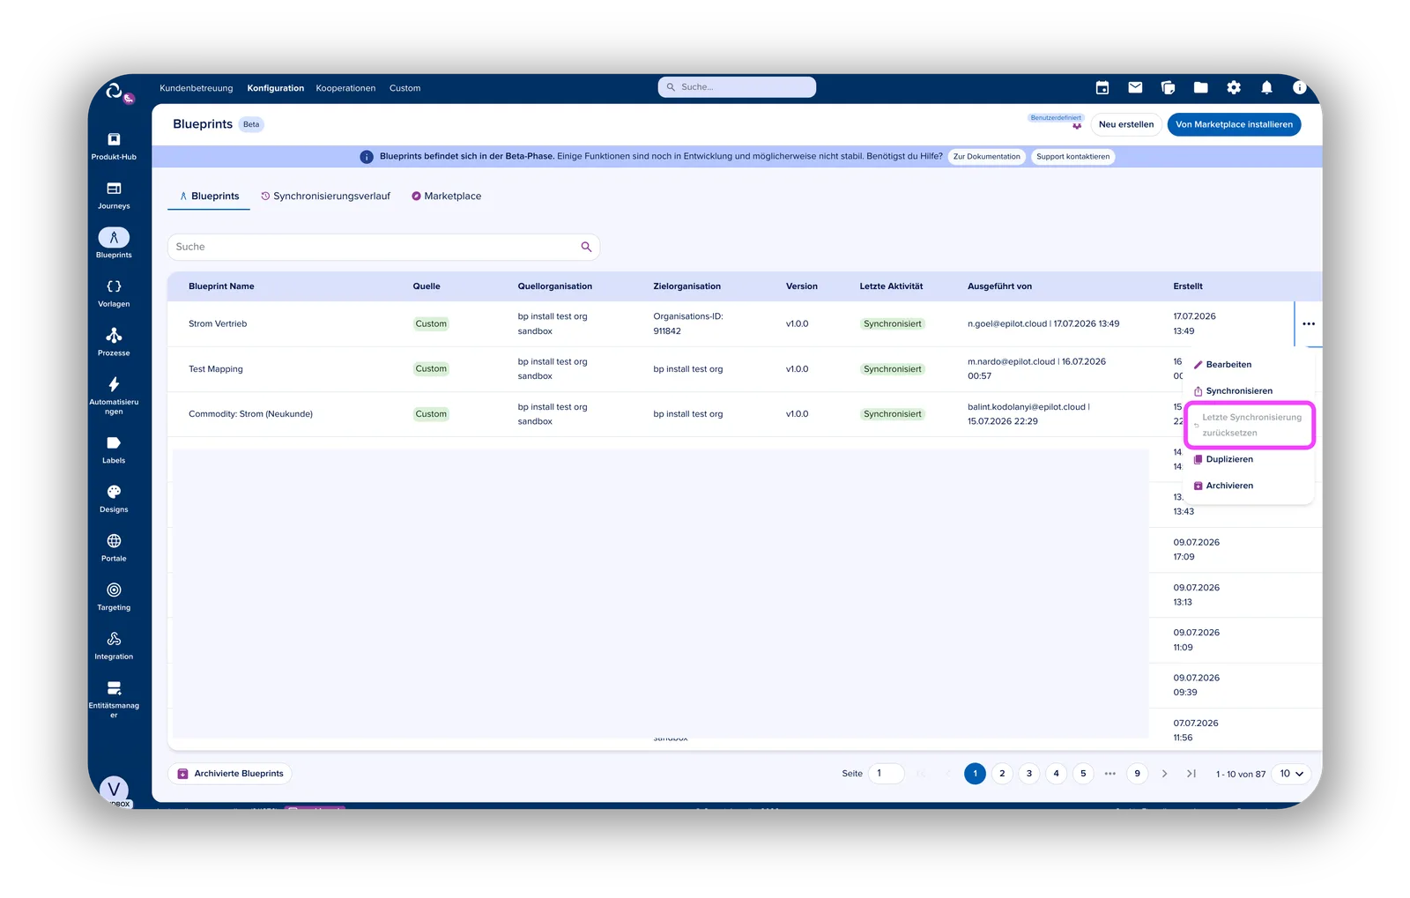Click Zur Dokumentation link in banner

pos(987,157)
